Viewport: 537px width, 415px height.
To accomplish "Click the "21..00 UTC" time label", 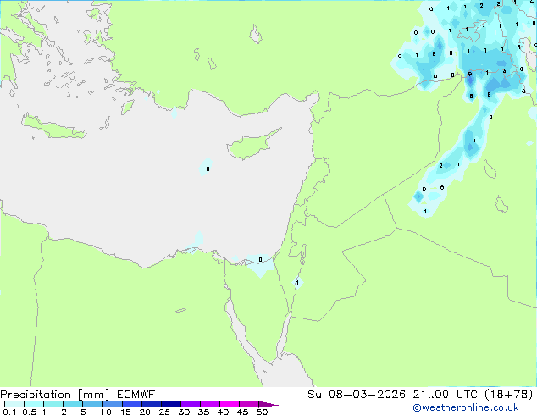I will 445,395.
